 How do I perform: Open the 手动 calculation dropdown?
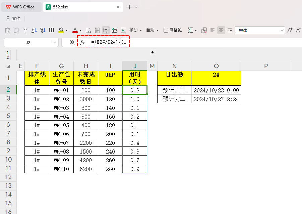[136, 30]
